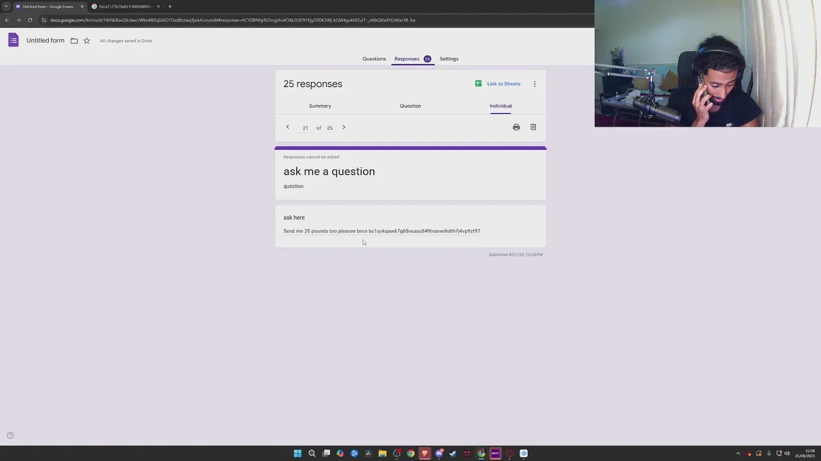Open the purple NEXT app on taskbar
The height and width of the screenshot is (461, 821).
click(495, 453)
